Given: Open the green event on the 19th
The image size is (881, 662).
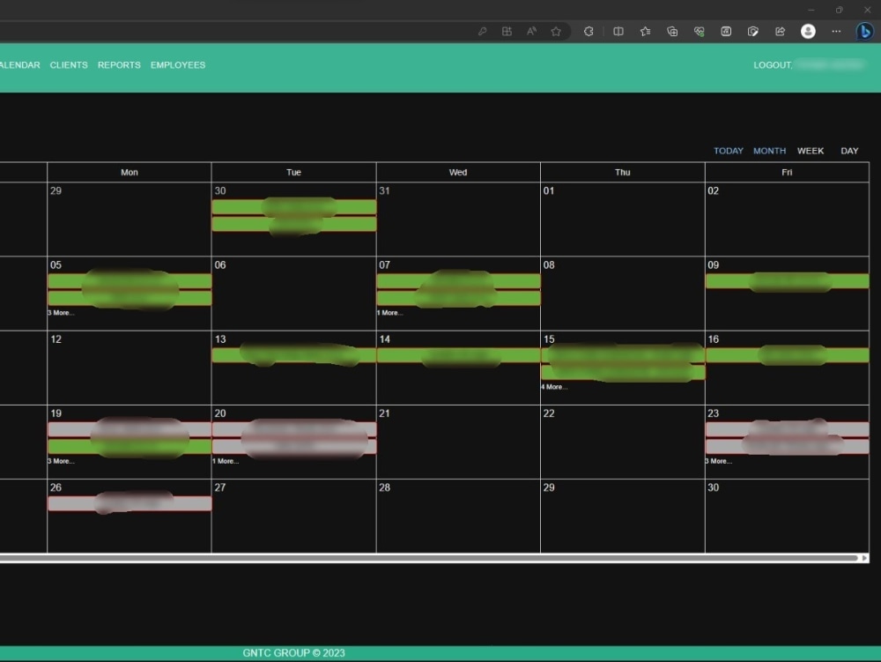Looking at the screenshot, I should (130, 447).
